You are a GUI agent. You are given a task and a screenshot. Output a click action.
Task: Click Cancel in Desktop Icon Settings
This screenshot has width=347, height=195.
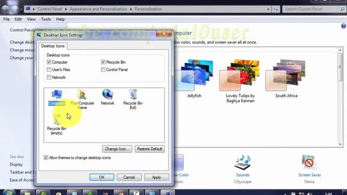(x=129, y=177)
